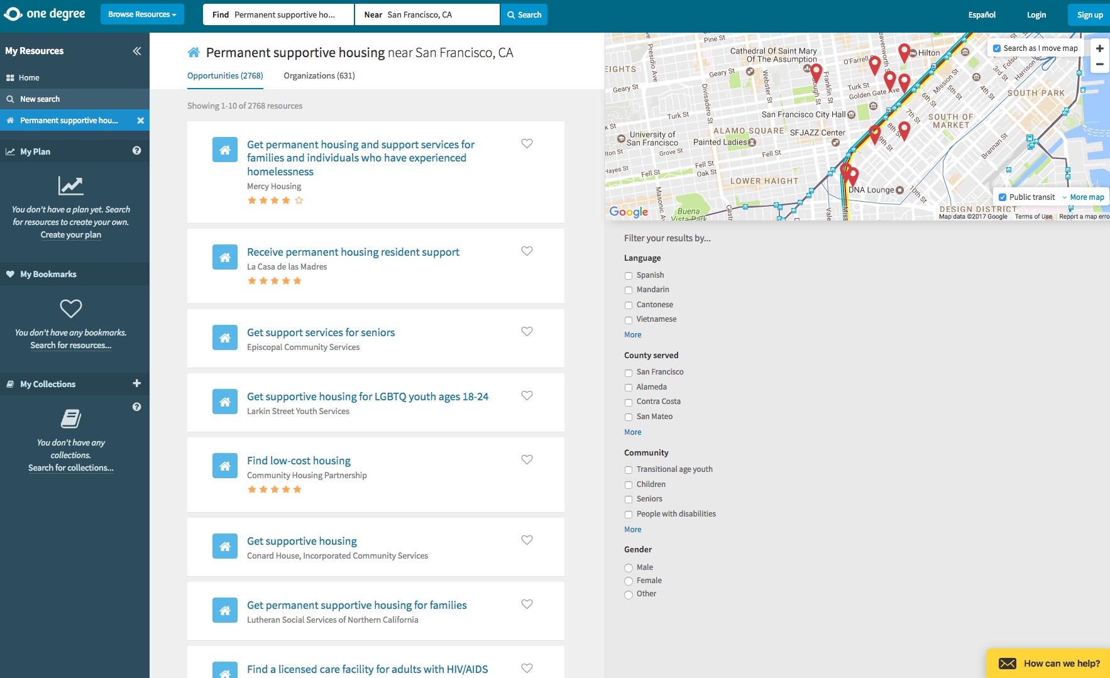The height and width of the screenshot is (678, 1110).
Task: Select the Opportunities (2768) tab
Action: [225, 75]
